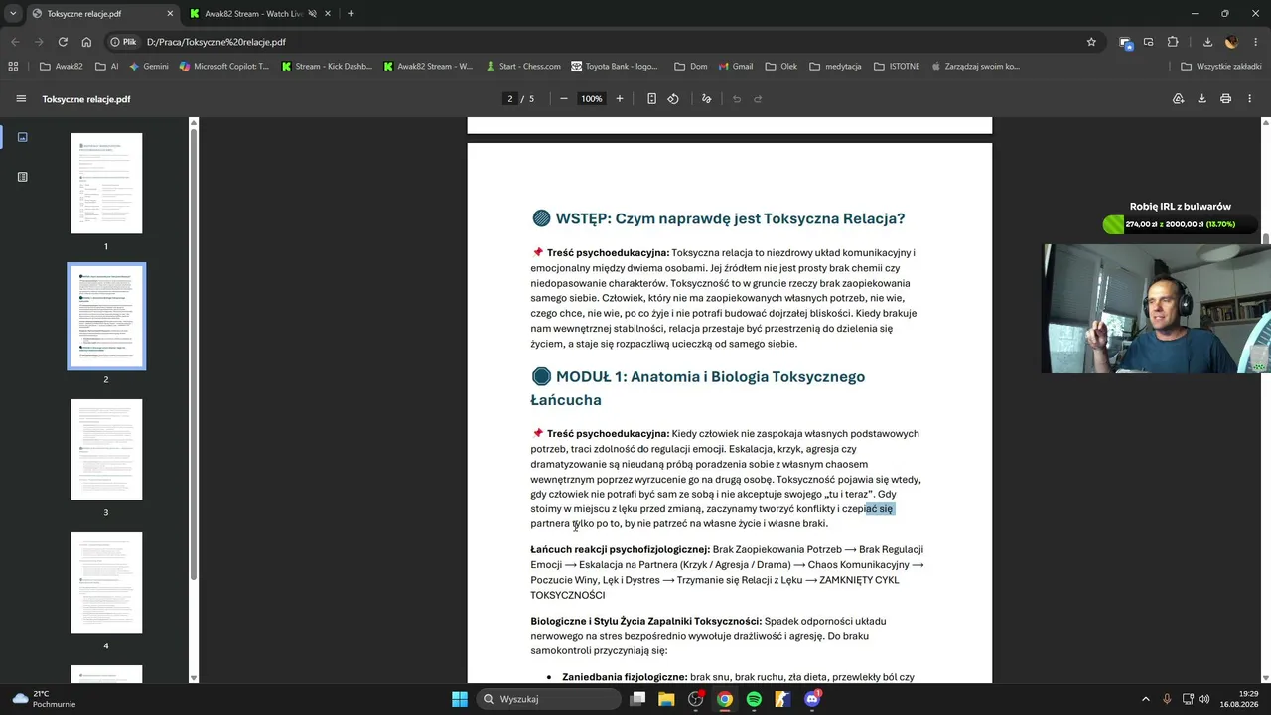Open the Zarządzaj swoim ko... bookmark

(x=975, y=67)
